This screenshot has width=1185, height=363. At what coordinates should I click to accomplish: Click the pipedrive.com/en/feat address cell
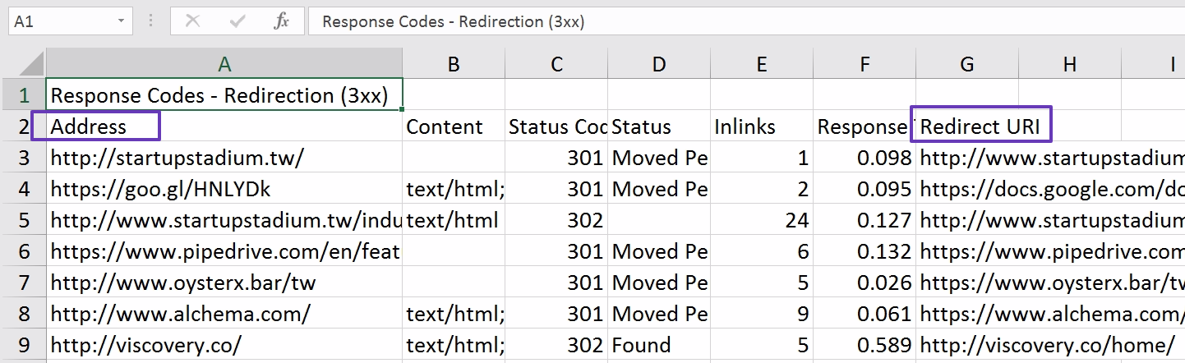(x=224, y=250)
